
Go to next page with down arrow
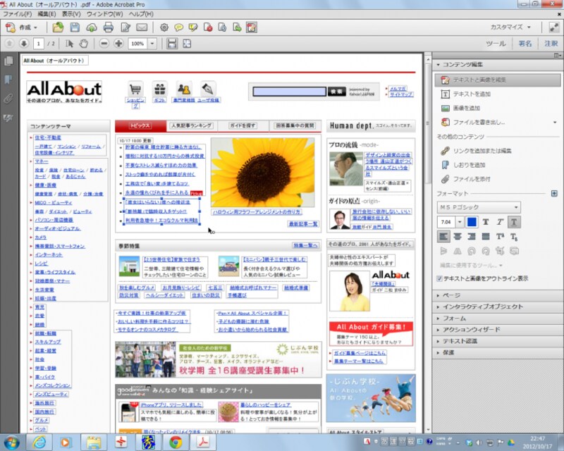pos(23,44)
